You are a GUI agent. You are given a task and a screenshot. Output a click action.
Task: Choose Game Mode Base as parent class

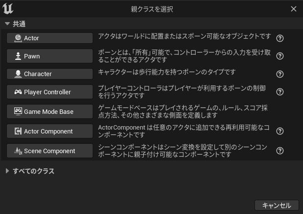(x=50, y=111)
